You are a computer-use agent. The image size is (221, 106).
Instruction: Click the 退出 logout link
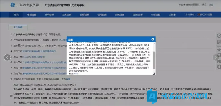click(x=211, y=5)
